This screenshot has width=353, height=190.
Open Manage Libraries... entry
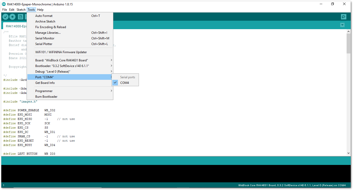point(70,33)
